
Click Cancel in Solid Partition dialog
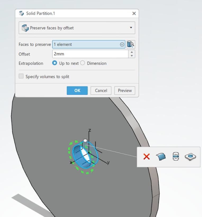pos(101,90)
